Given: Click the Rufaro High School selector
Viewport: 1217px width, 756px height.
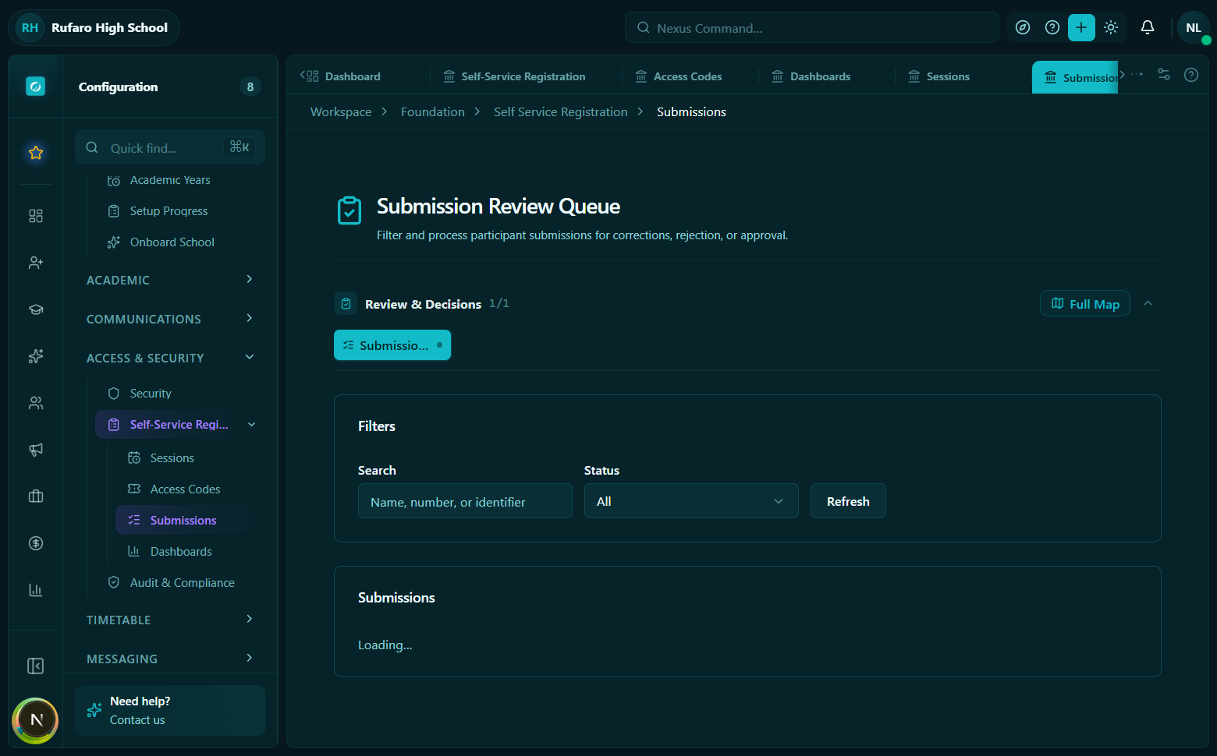Looking at the screenshot, I should [x=94, y=27].
